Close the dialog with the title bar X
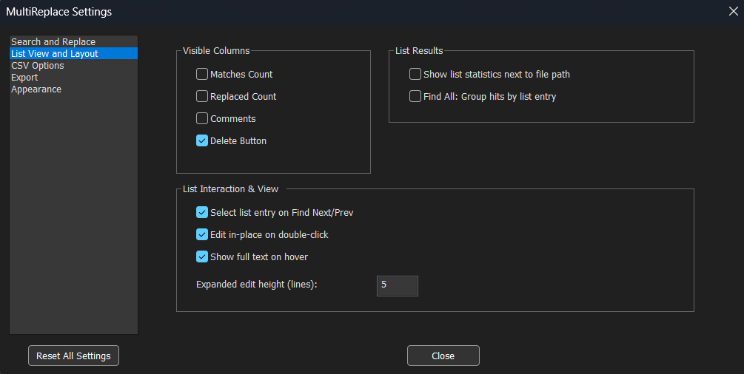This screenshot has height=374, width=744. 732,11
